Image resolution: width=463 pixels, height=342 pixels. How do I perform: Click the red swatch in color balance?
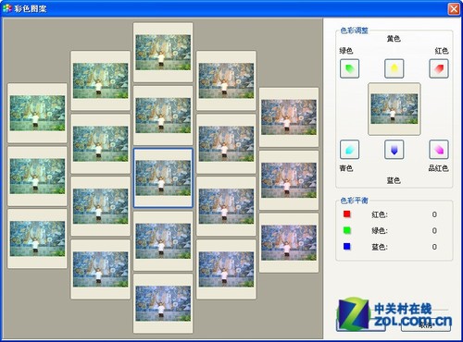(347, 214)
